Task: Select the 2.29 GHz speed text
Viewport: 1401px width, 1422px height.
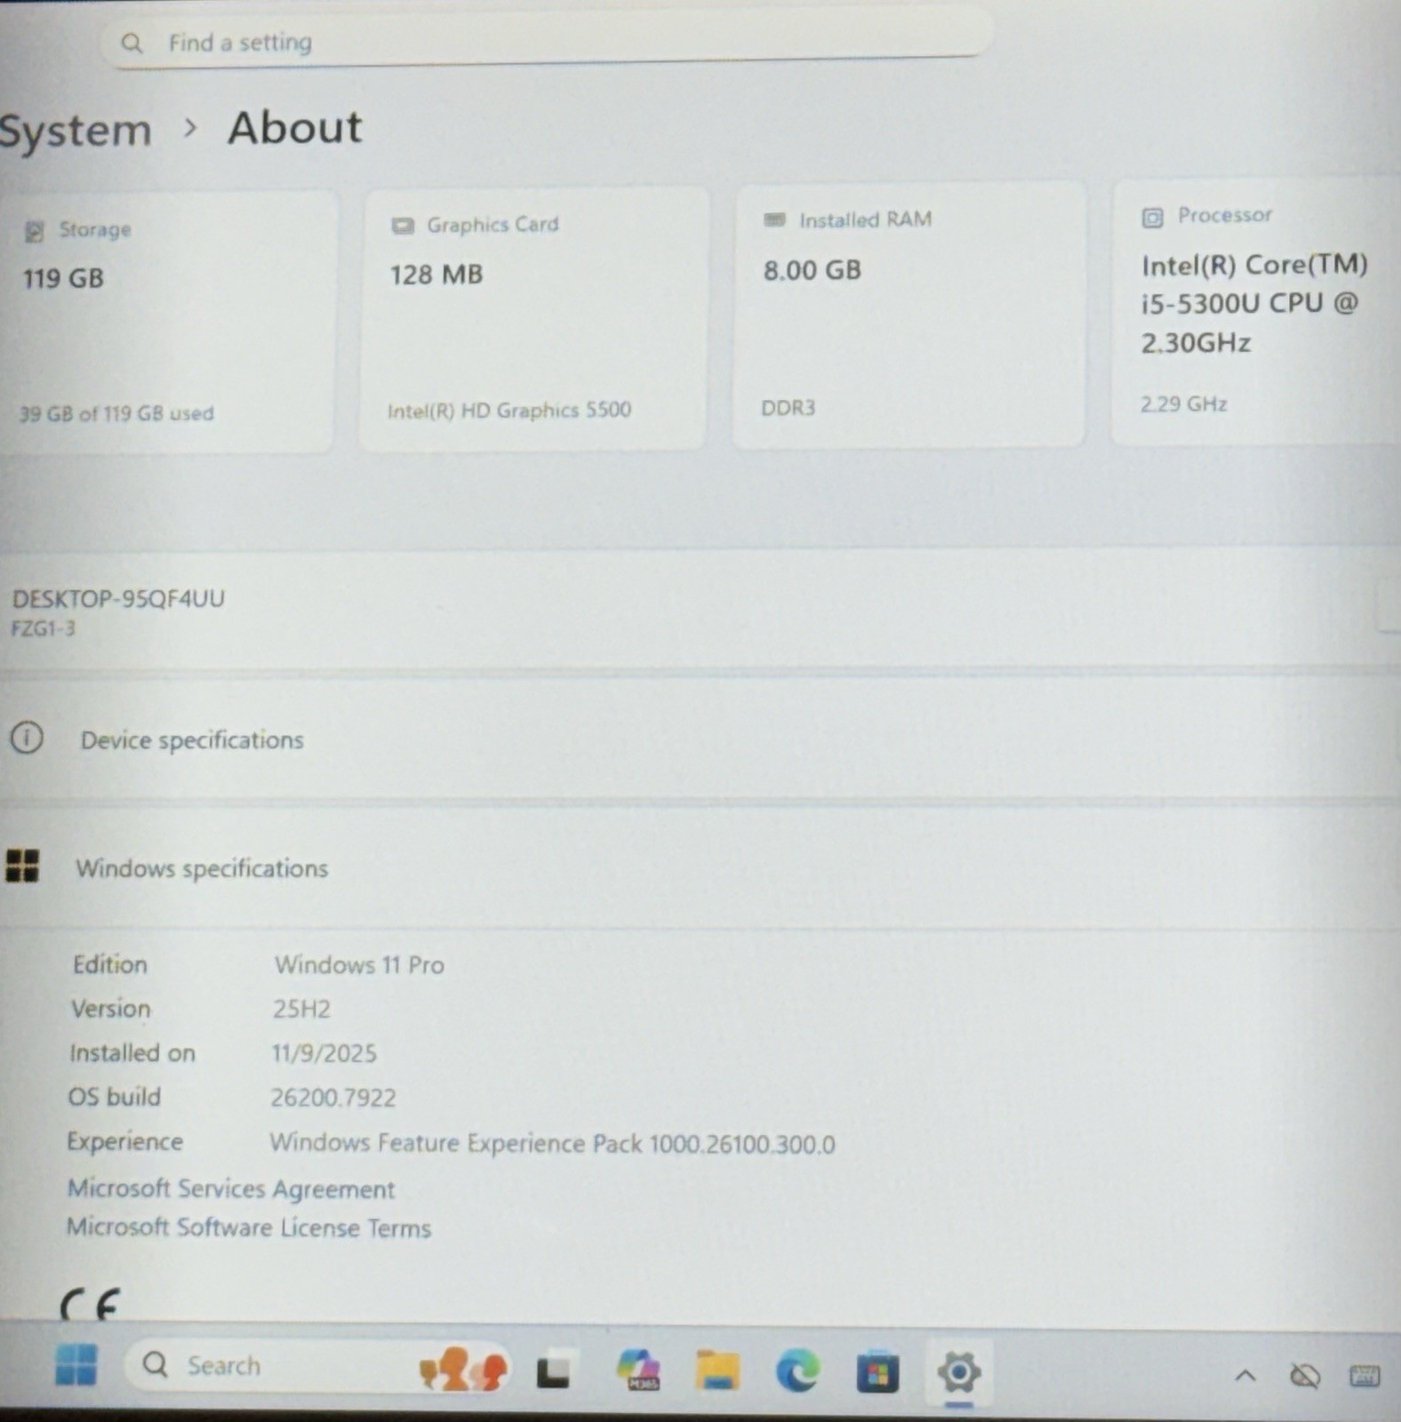Action: coord(1184,404)
